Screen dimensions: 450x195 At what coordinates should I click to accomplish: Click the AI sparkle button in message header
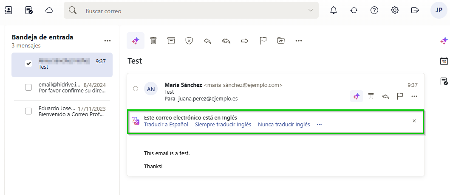coord(357,96)
